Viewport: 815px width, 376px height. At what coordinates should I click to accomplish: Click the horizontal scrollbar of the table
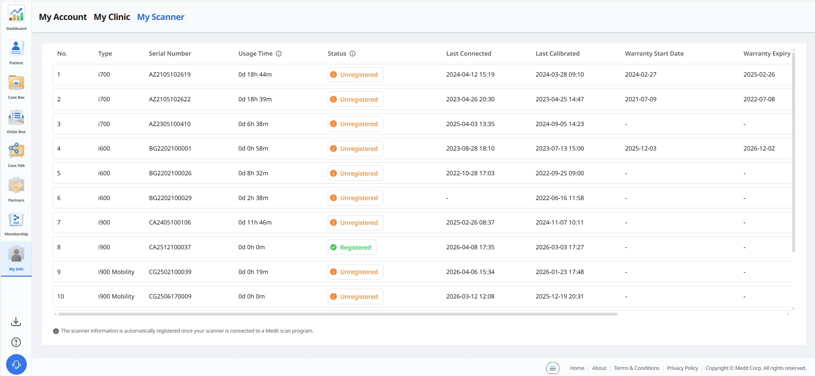pyautogui.click(x=338, y=314)
